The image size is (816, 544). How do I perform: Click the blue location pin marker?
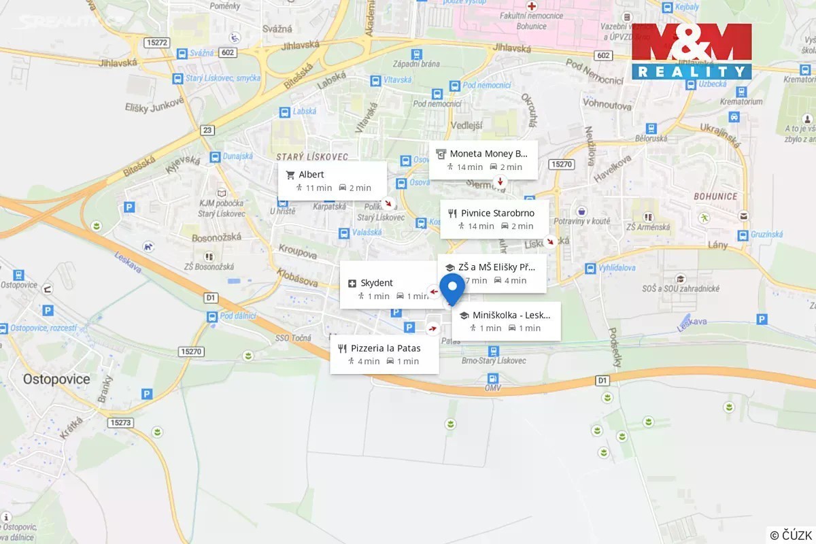click(x=452, y=289)
